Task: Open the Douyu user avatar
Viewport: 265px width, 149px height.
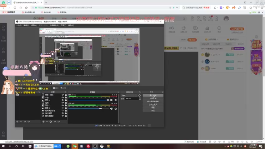Action: [x=226, y=19]
